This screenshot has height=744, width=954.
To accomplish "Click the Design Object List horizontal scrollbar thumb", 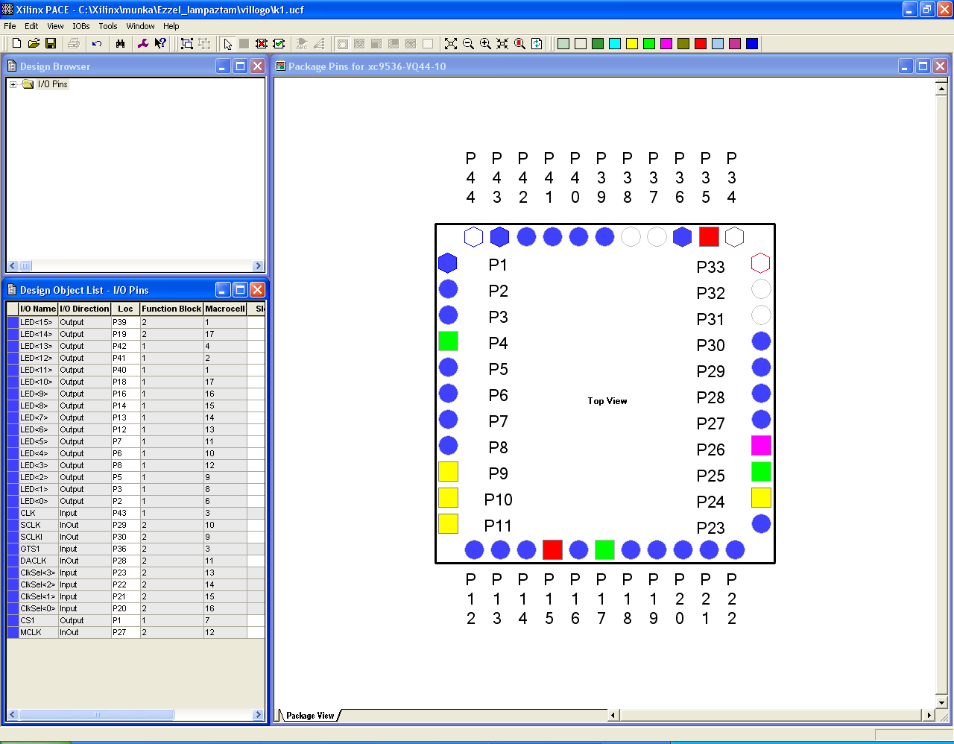I will 96,715.
